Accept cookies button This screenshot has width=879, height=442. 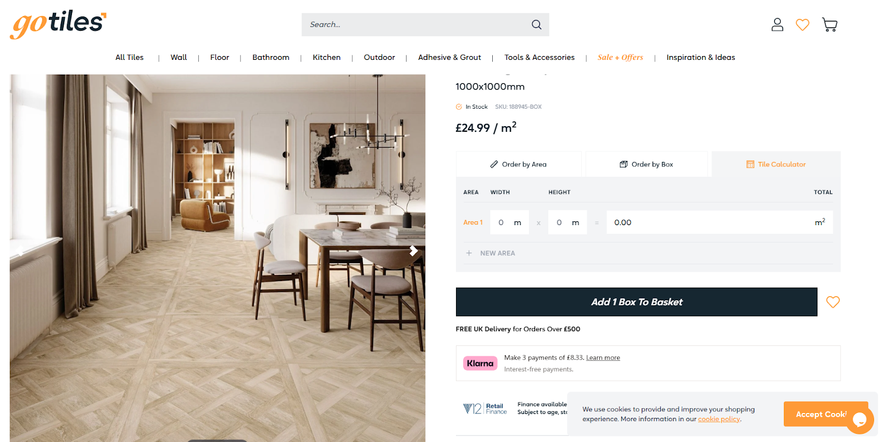(x=821, y=414)
